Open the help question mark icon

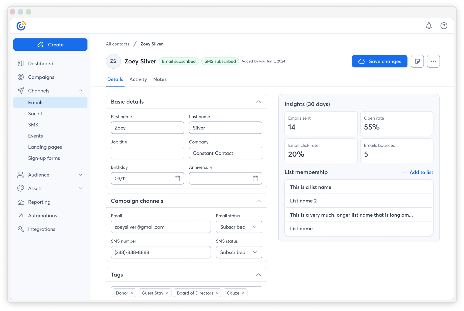pos(444,25)
